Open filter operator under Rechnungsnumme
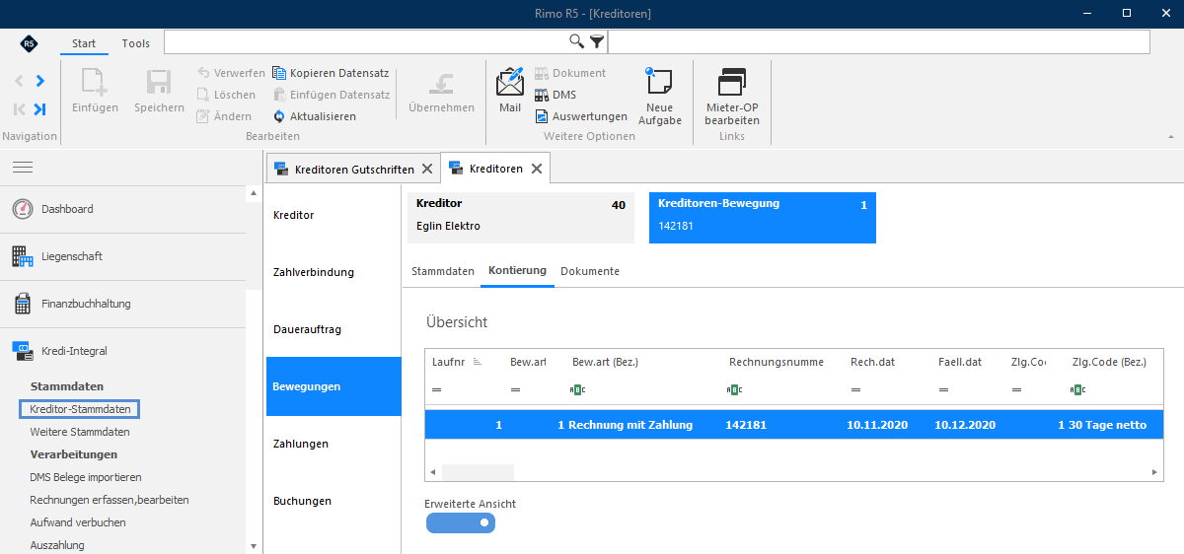The image size is (1184, 554). click(x=734, y=390)
